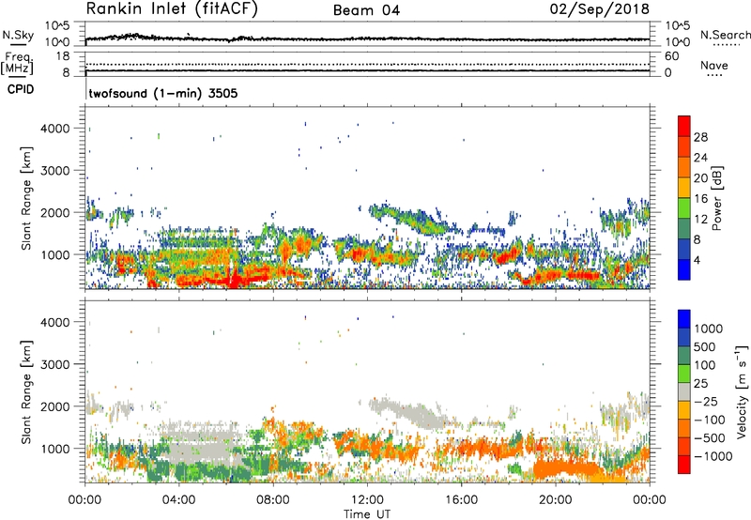Click the 'N.Search' legend label
Image resolution: width=751 pixels, height=520 pixels.
(725, 35)
